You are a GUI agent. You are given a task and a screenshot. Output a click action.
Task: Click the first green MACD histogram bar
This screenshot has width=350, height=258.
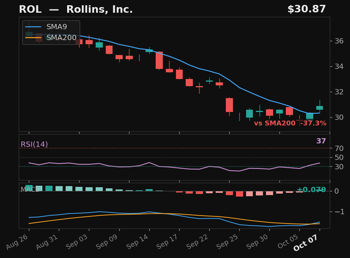tap(29, 188)
